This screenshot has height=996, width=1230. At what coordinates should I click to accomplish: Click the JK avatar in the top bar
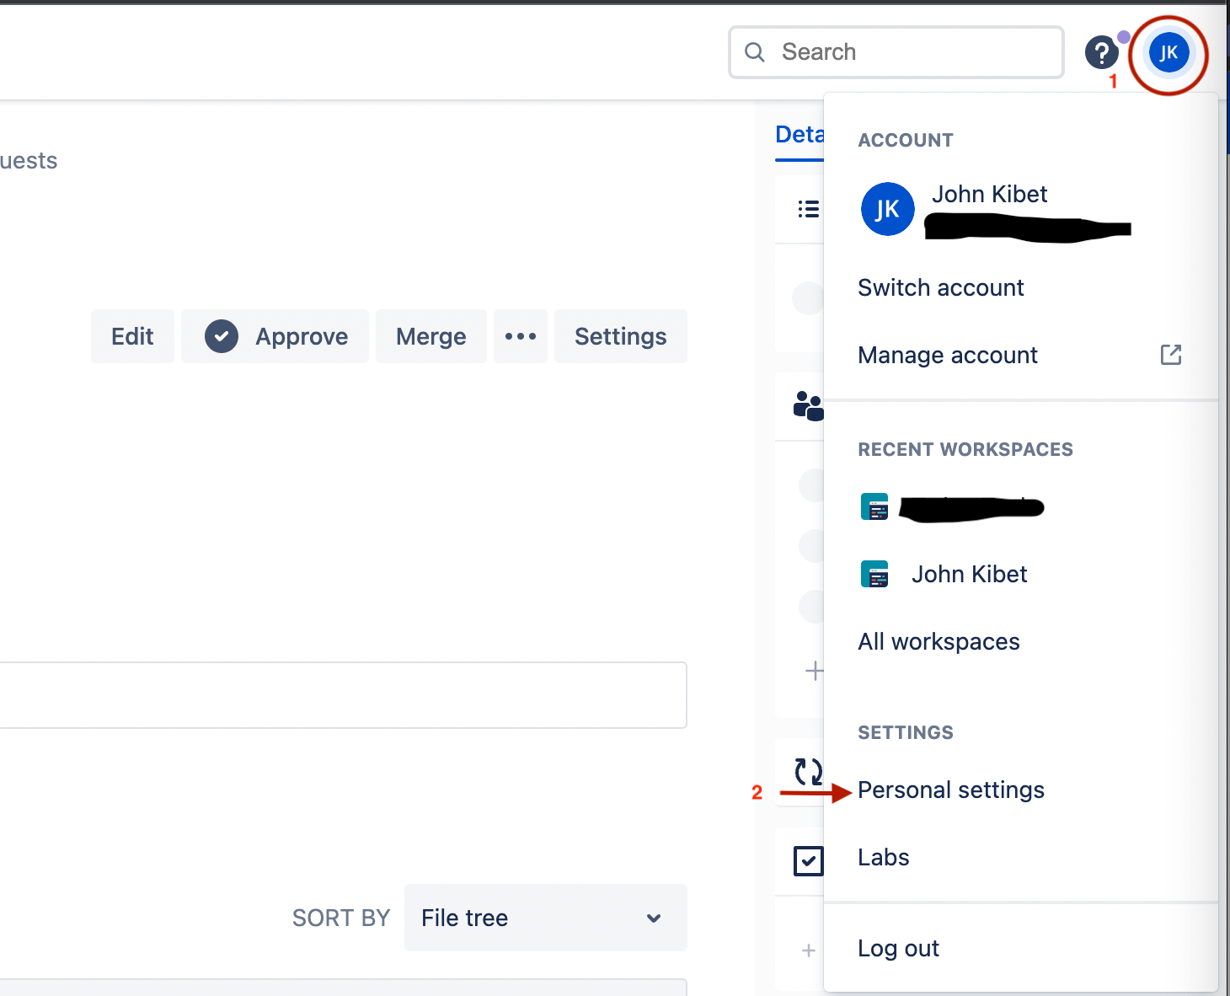[1168, 52]
